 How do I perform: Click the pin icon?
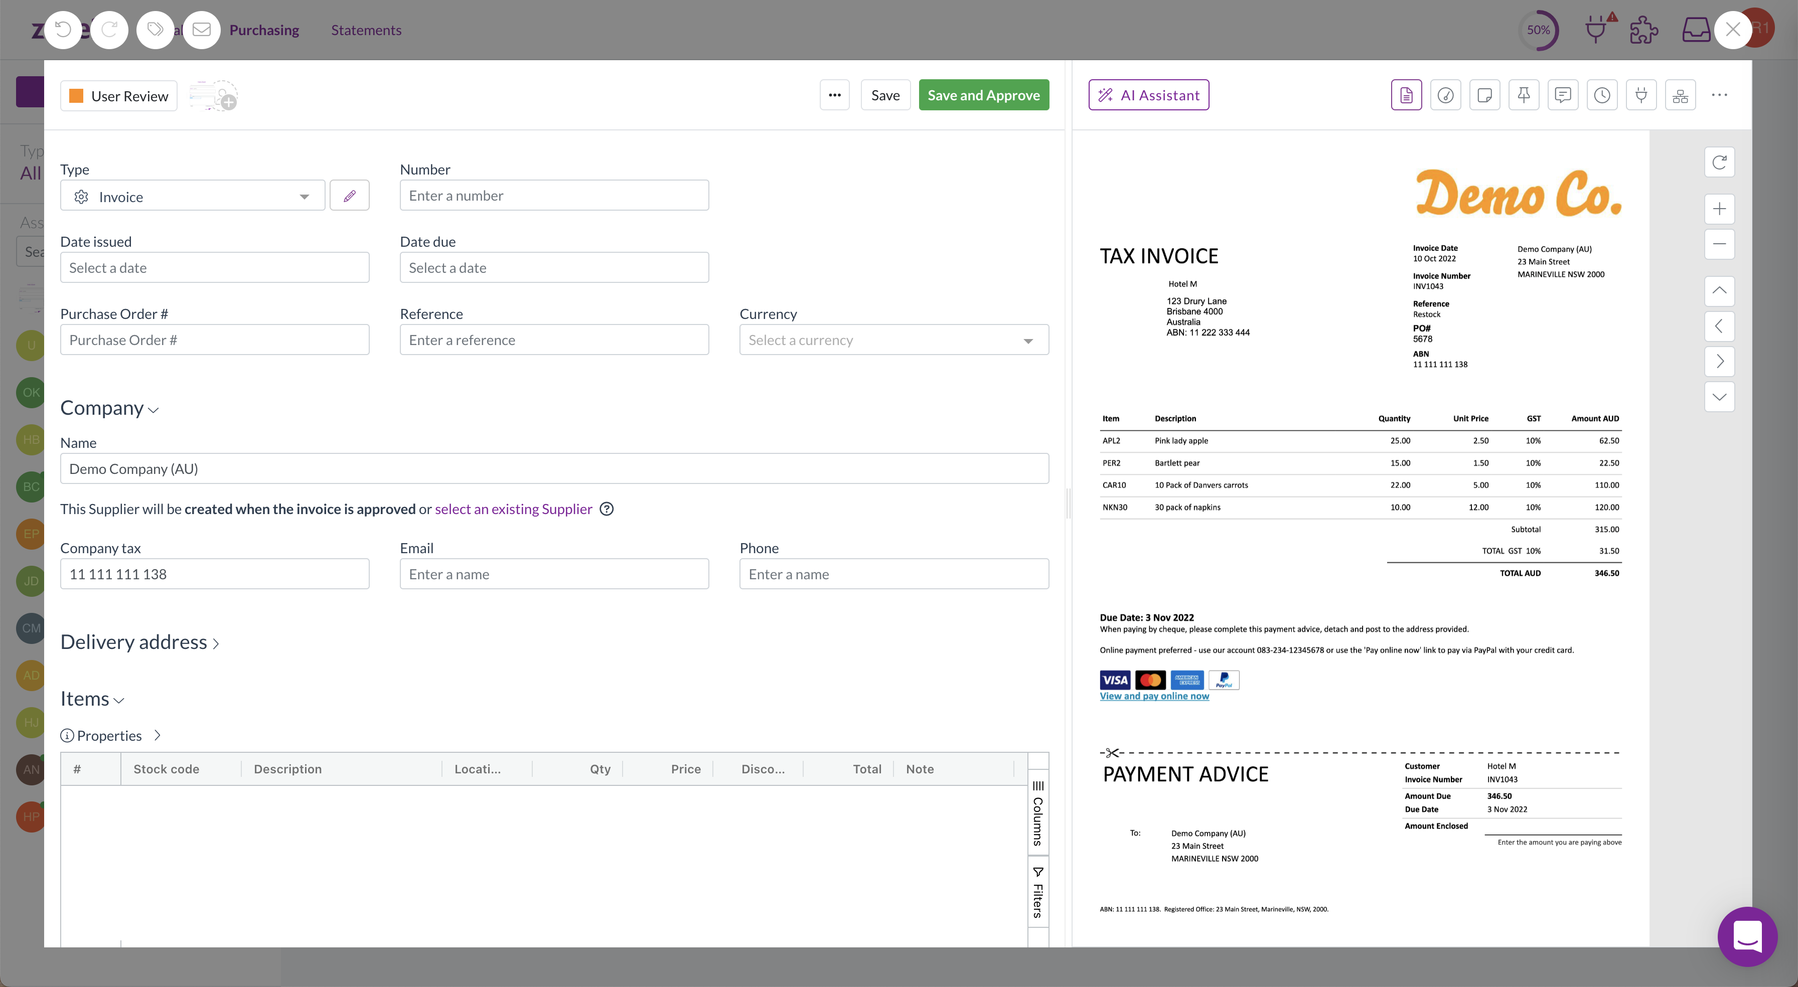point(1524,95)
